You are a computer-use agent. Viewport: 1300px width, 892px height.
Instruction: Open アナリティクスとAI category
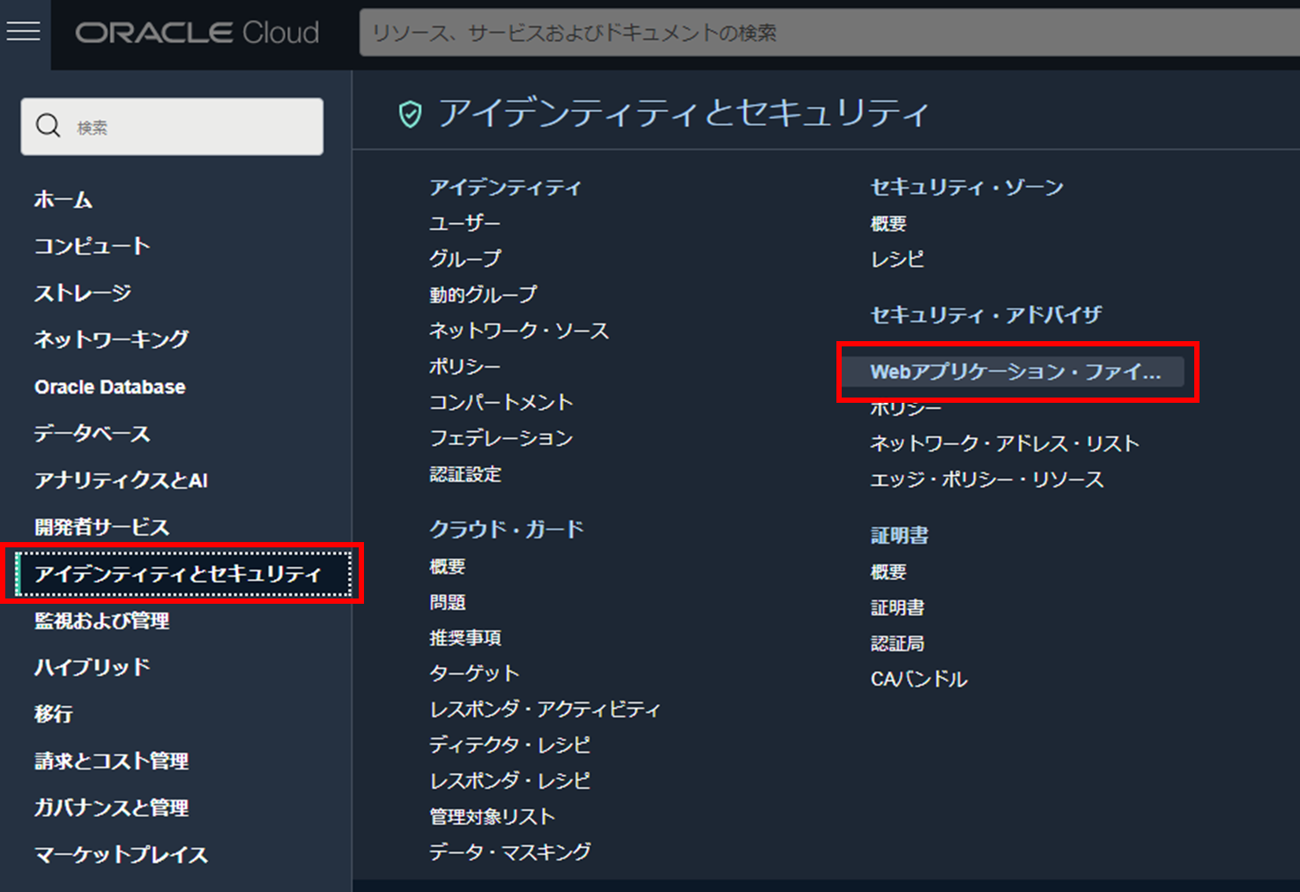click(x=121, y=480)
